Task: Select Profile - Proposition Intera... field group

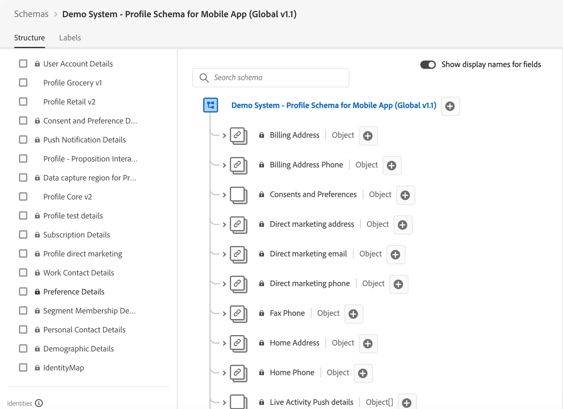Action: point(90,159)
